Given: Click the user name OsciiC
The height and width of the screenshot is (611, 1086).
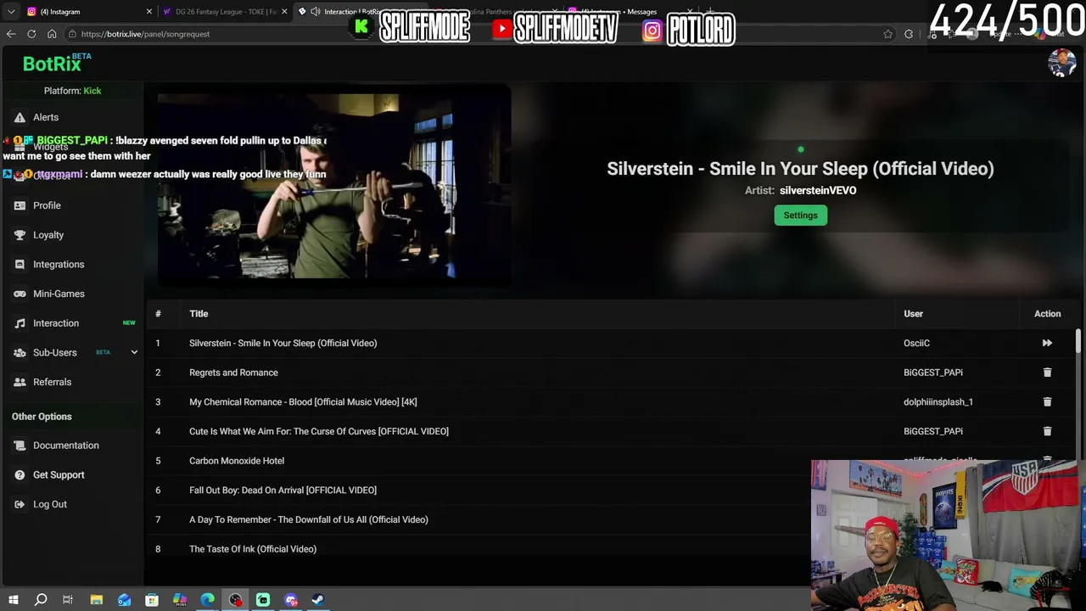Looking at the screenshot, I should (x=916, y=343).
